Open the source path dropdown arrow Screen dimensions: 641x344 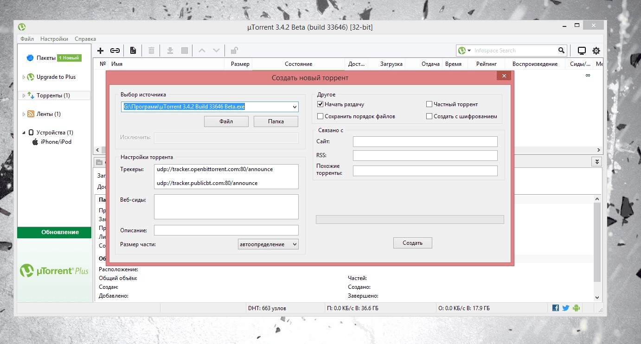pyautogui.click(x=294, y=107)
